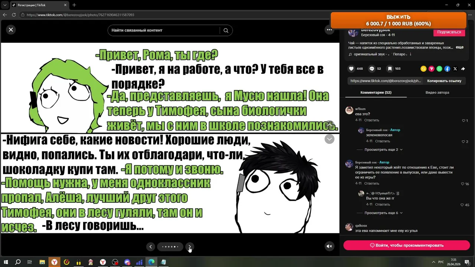Go to the previous photo with the left arrow
This screenshot has height=267, width=475.
click(x=150, y=247)
